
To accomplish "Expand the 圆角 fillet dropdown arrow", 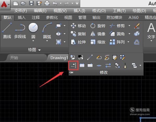I will [x=129, y=34].
